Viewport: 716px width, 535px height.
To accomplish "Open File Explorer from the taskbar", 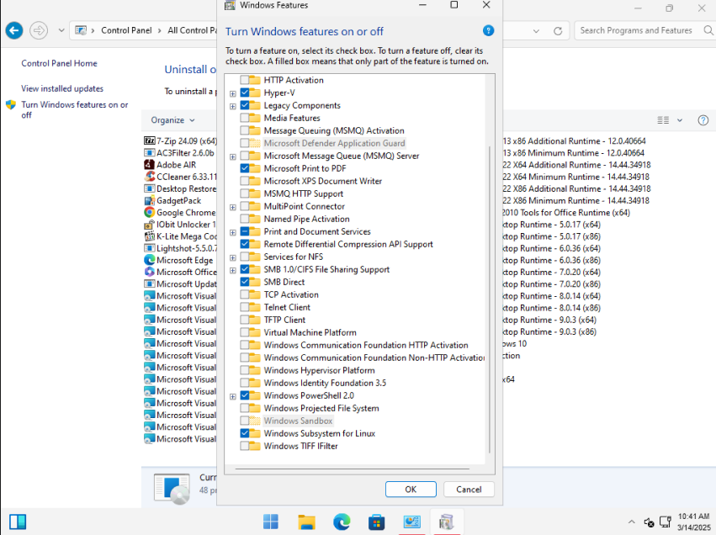I will (x=306, y=522).
